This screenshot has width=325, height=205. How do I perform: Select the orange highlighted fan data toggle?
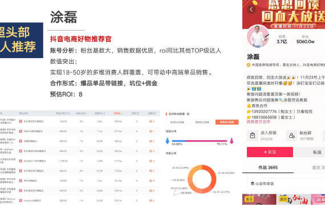coord(227,122)
